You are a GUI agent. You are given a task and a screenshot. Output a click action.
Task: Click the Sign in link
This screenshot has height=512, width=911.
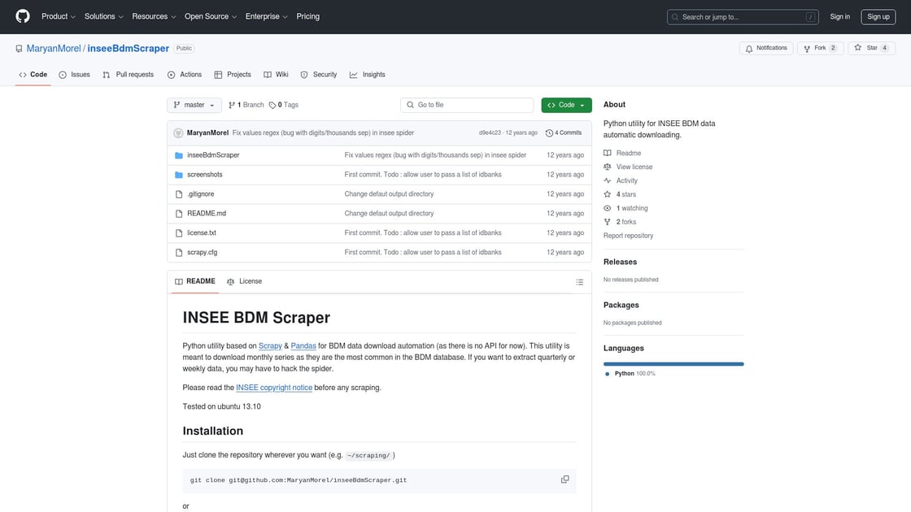[839, 17]
